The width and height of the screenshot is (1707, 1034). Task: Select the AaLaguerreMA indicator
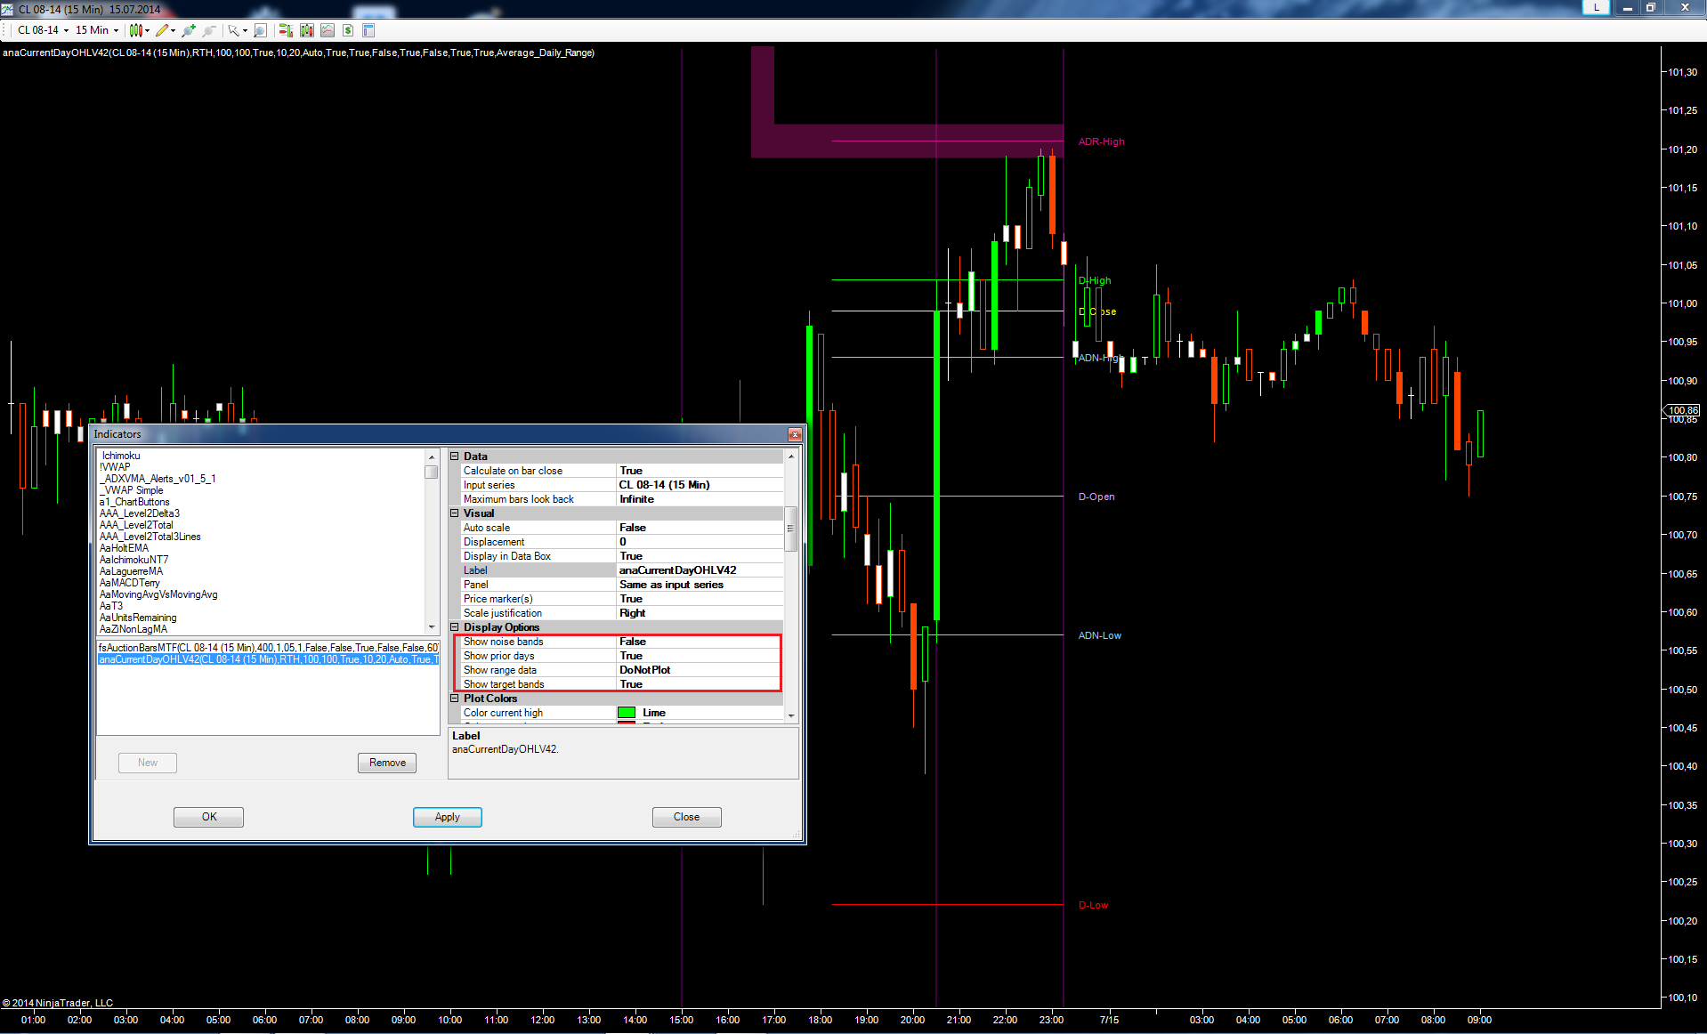131,571
